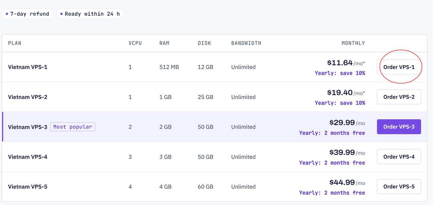Select the Vietnam VPS-4 plan name
Image resolution: width=433 pixels, height=205 pixels.
click(28, 157)
